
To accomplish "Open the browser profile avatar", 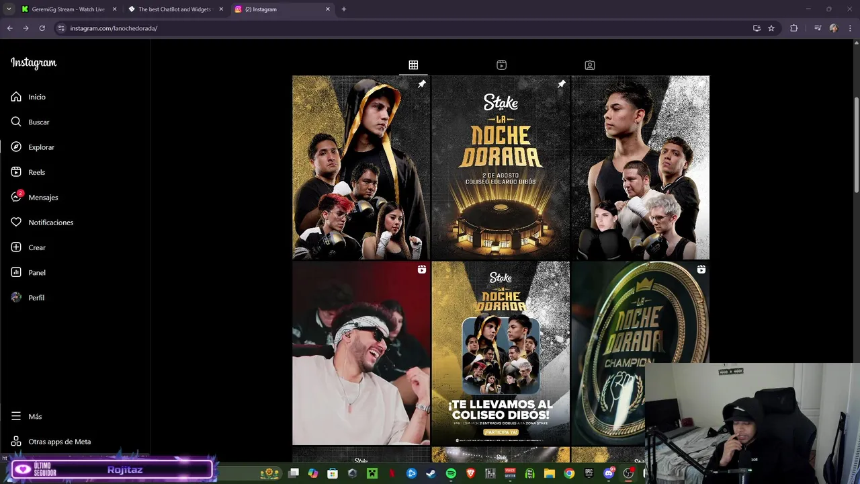I will click(834, 28).
